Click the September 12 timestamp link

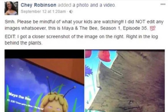(x=43, y=11)
